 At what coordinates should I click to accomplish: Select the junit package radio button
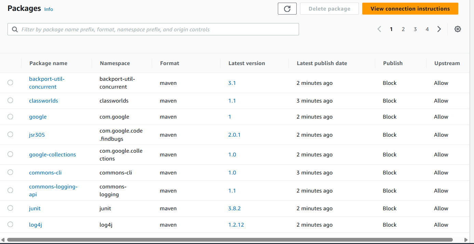pos(10,208)
